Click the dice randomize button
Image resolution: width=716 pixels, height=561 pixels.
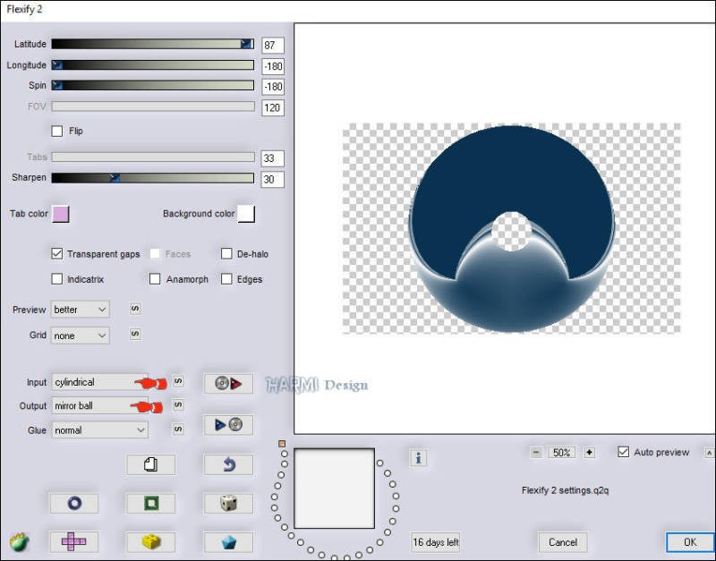pyautogui.click(x=228, y=503)
